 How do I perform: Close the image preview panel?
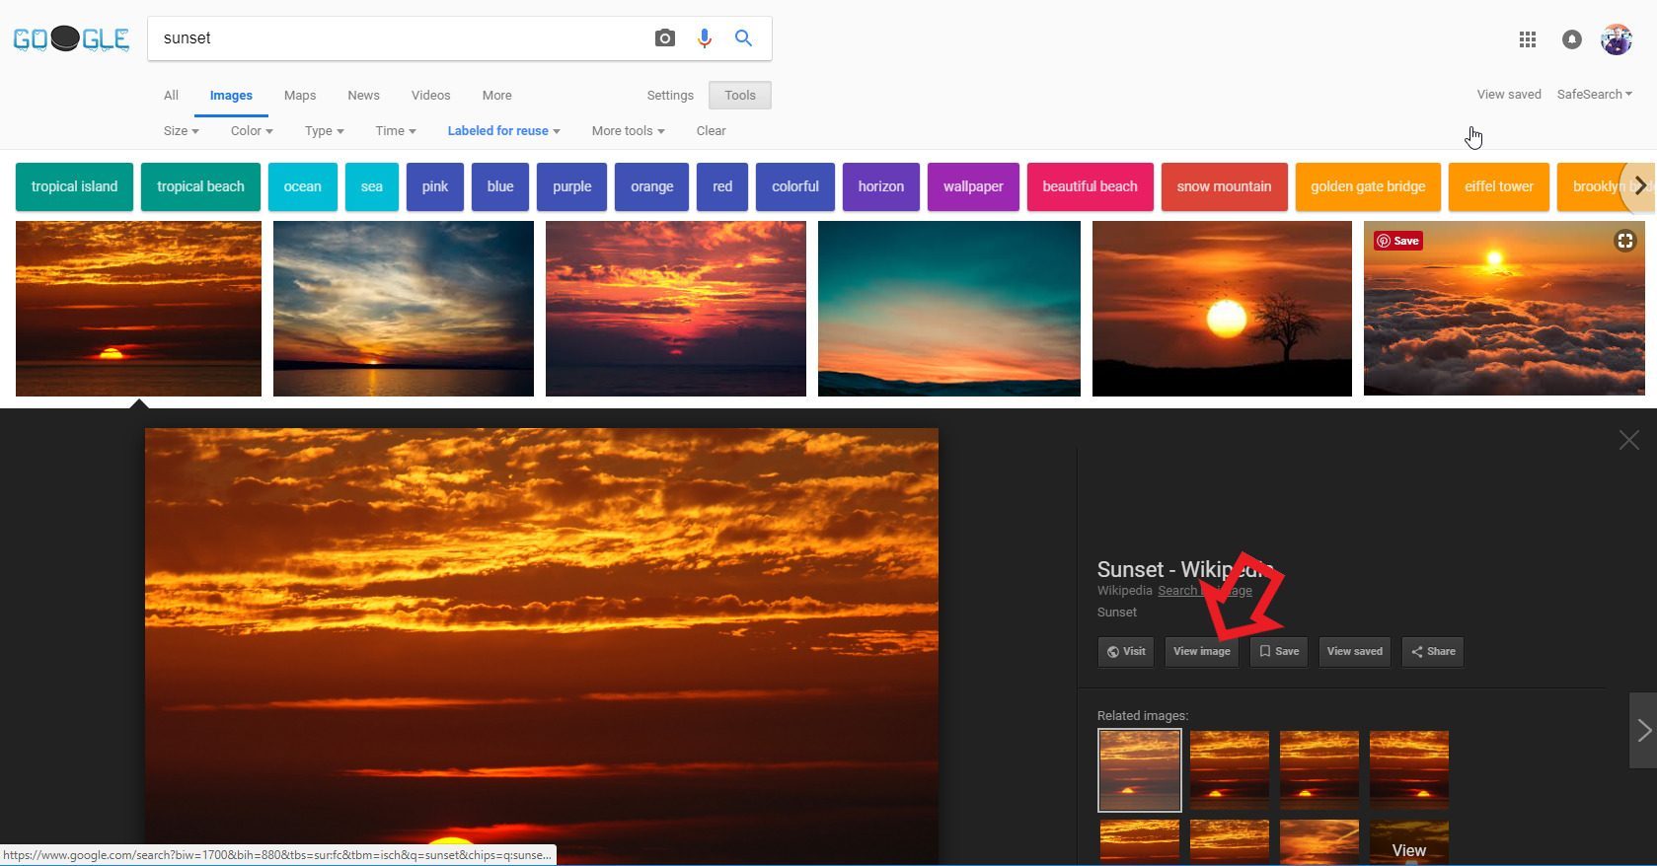(x=1628, y=440)
